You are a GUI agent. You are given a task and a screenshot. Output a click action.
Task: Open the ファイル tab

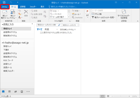(5, 7)
